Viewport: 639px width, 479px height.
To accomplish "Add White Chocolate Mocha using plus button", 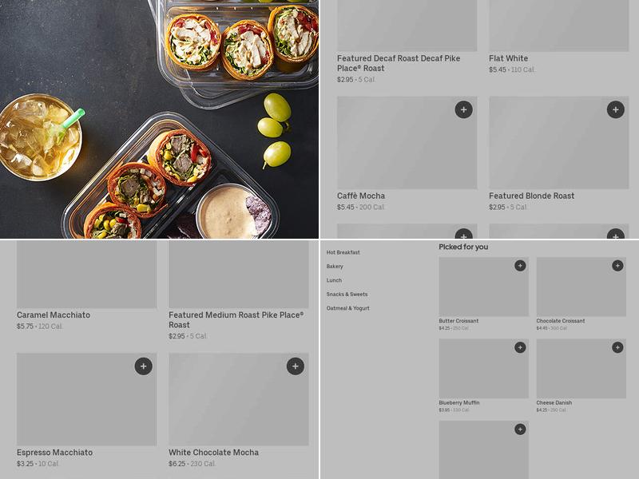I will click(x=296, y=366).
